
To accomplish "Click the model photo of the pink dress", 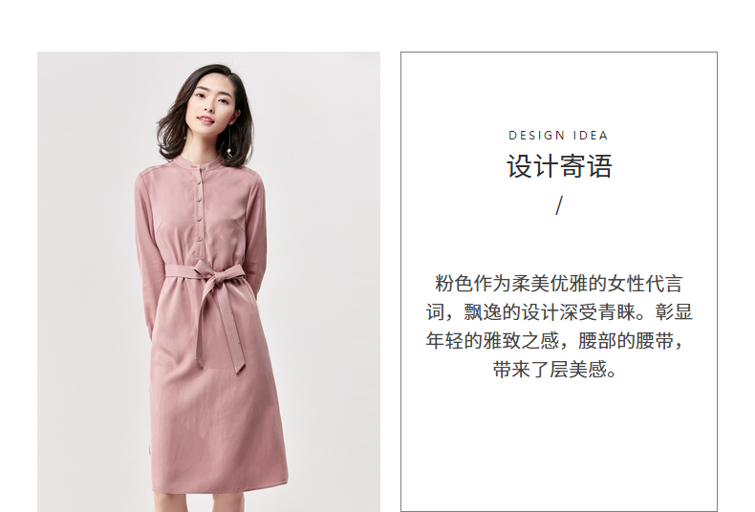I will pos(208,282).
